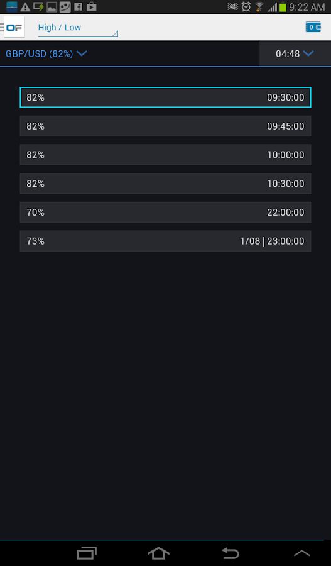This screenshot has height=566, width=331.
Task: Open the High / Low trade type dropdown
Action: click(x=78, y=28)
